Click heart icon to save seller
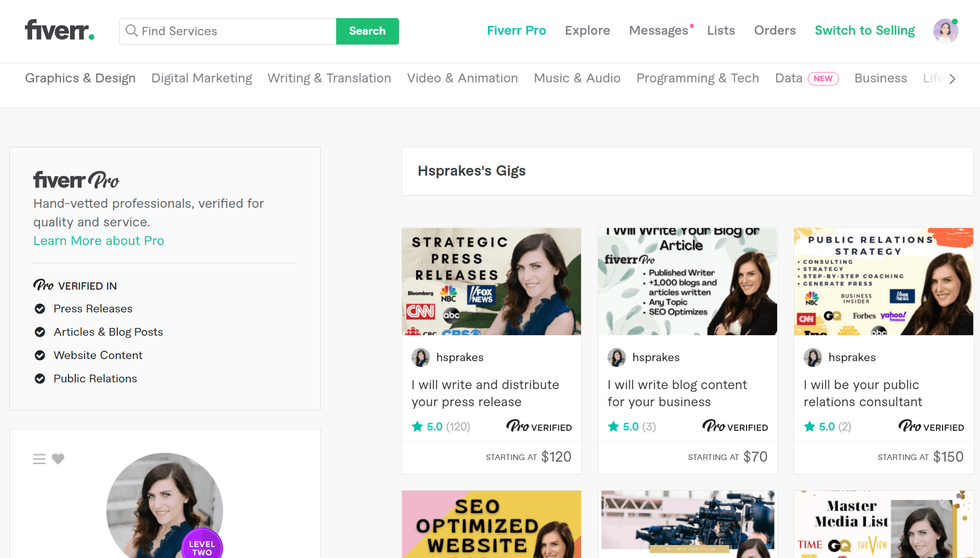This screenshot has width=980, height=558. click(58, 459)
